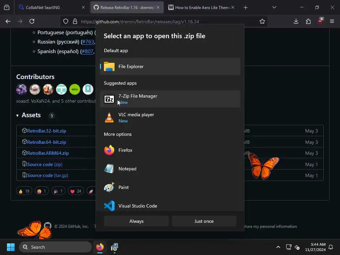
Task: Select Paint from the app list
Action: (170, 187)
